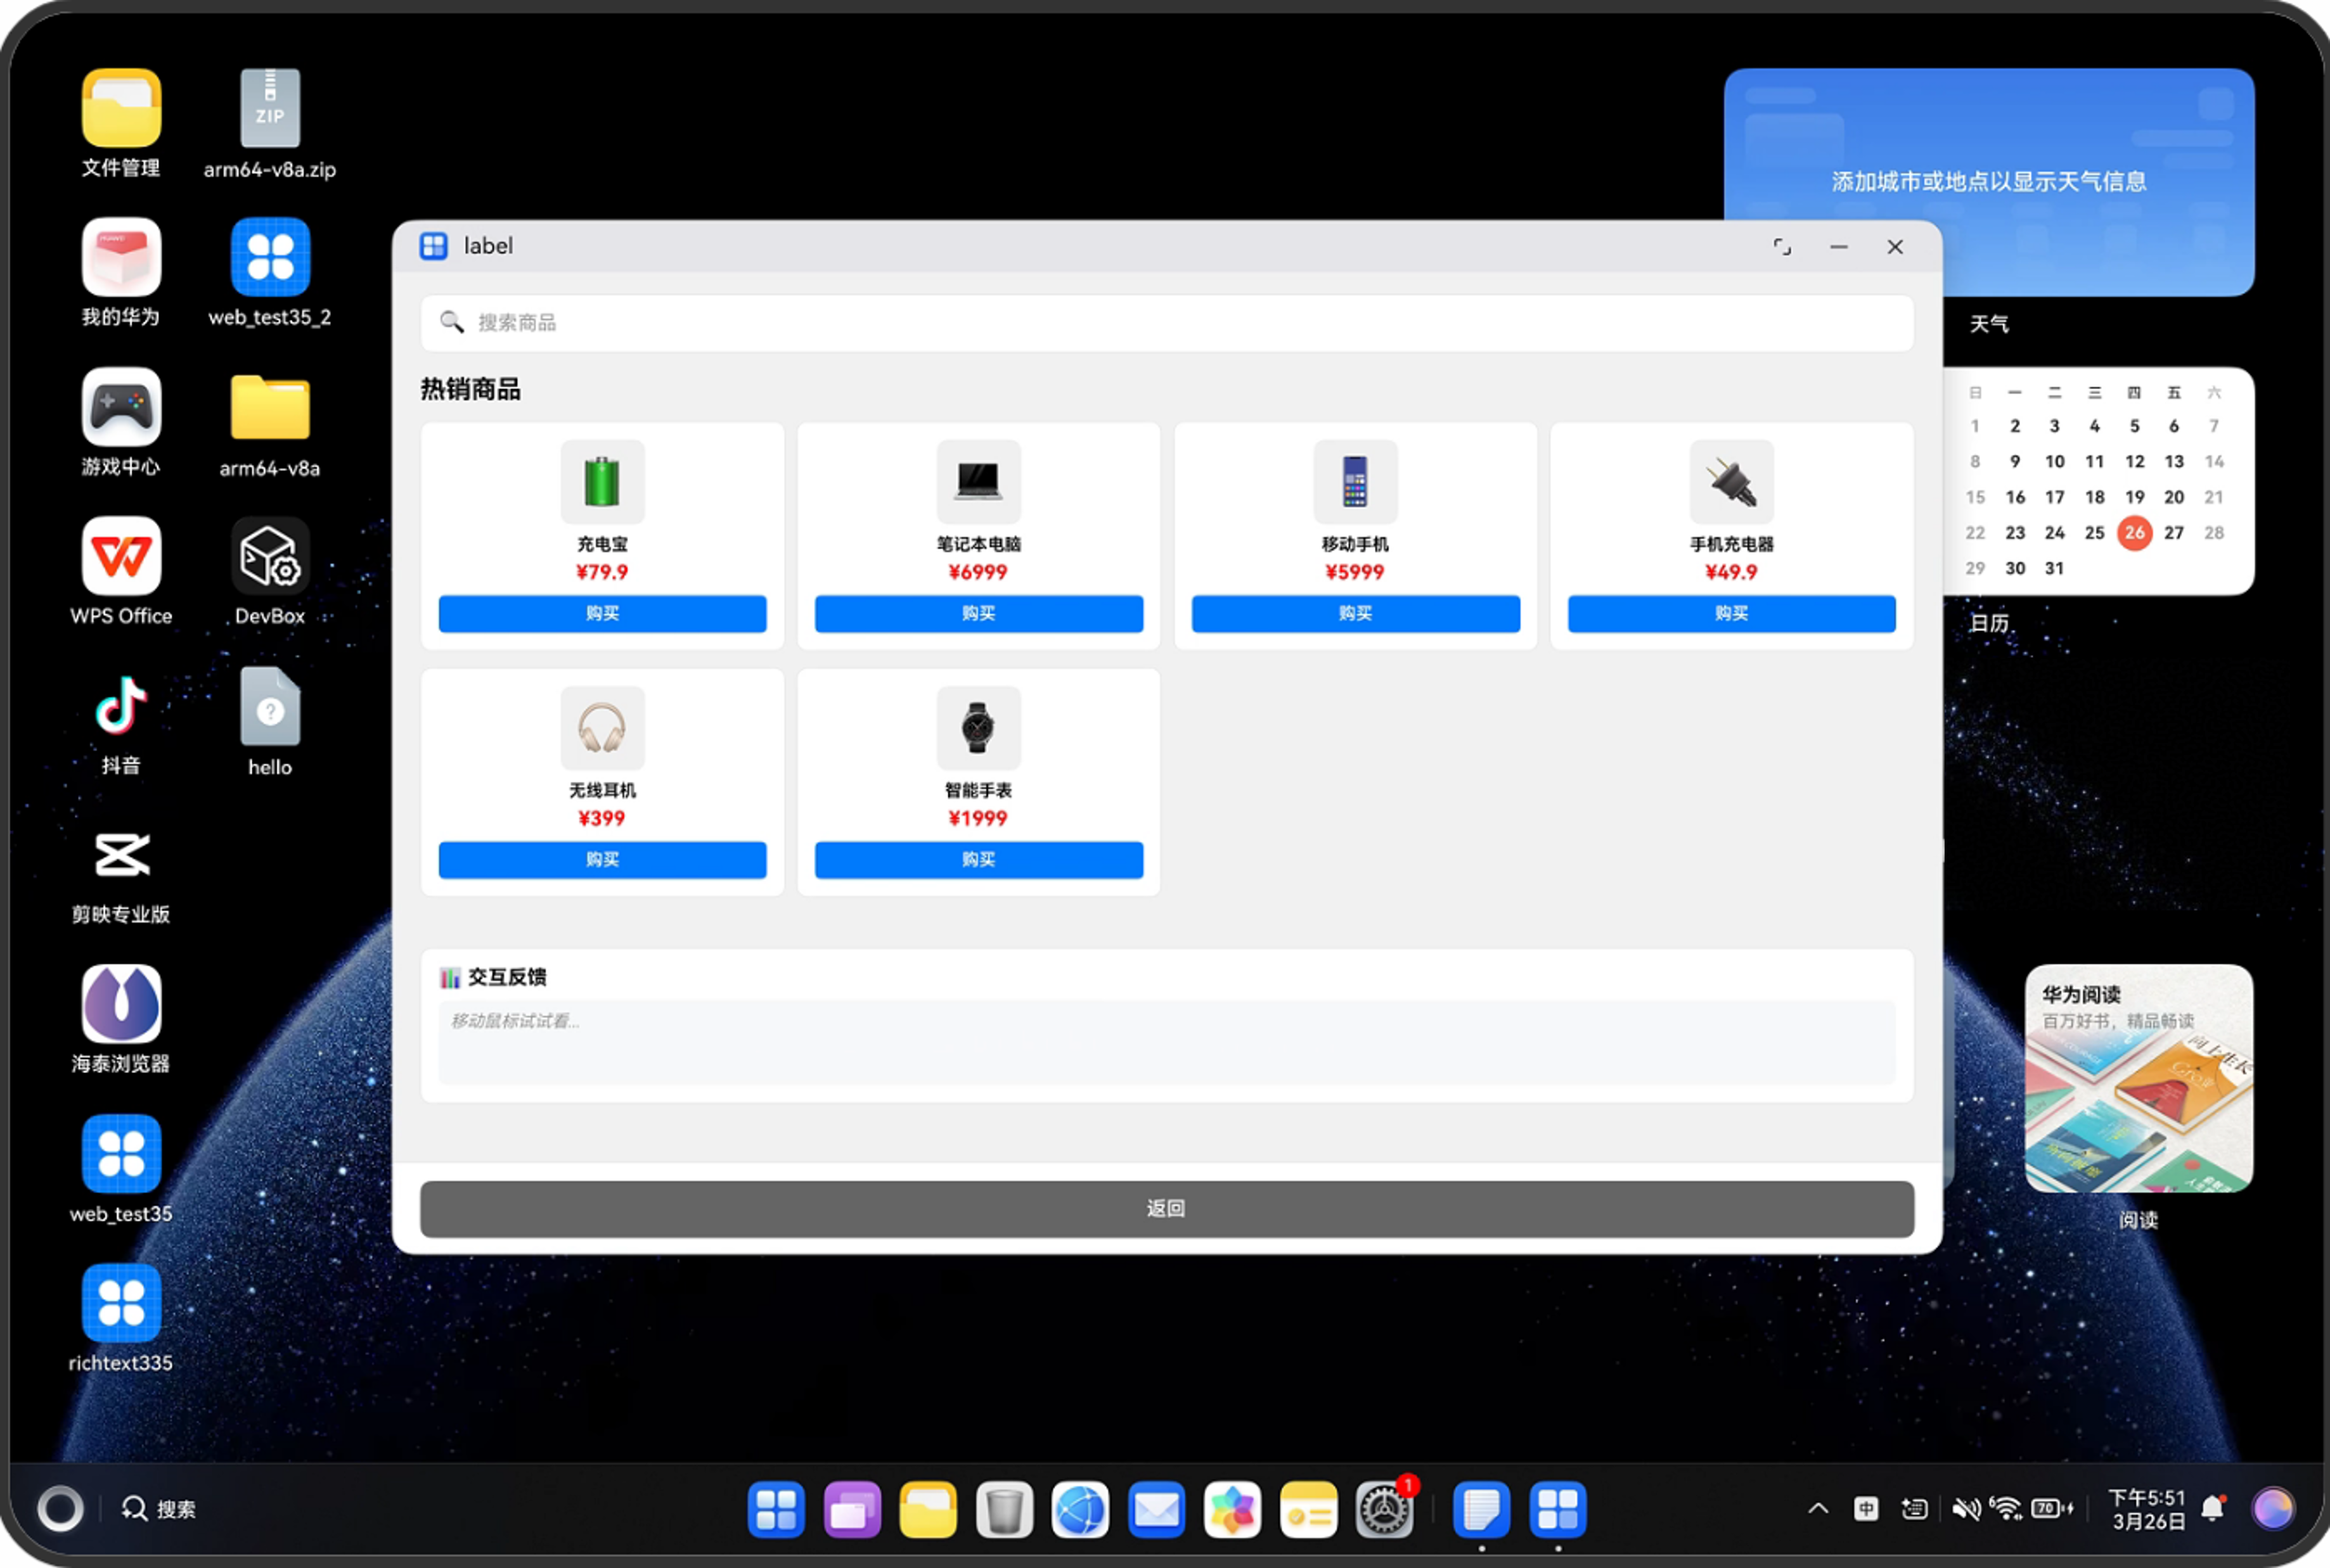
Task: Open the voice assistant orb icon
Action: [x=2272, y=1509]
